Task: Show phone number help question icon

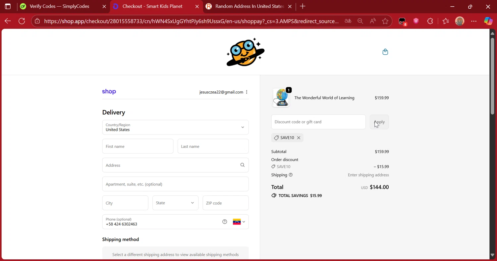Action: [225, 222]
